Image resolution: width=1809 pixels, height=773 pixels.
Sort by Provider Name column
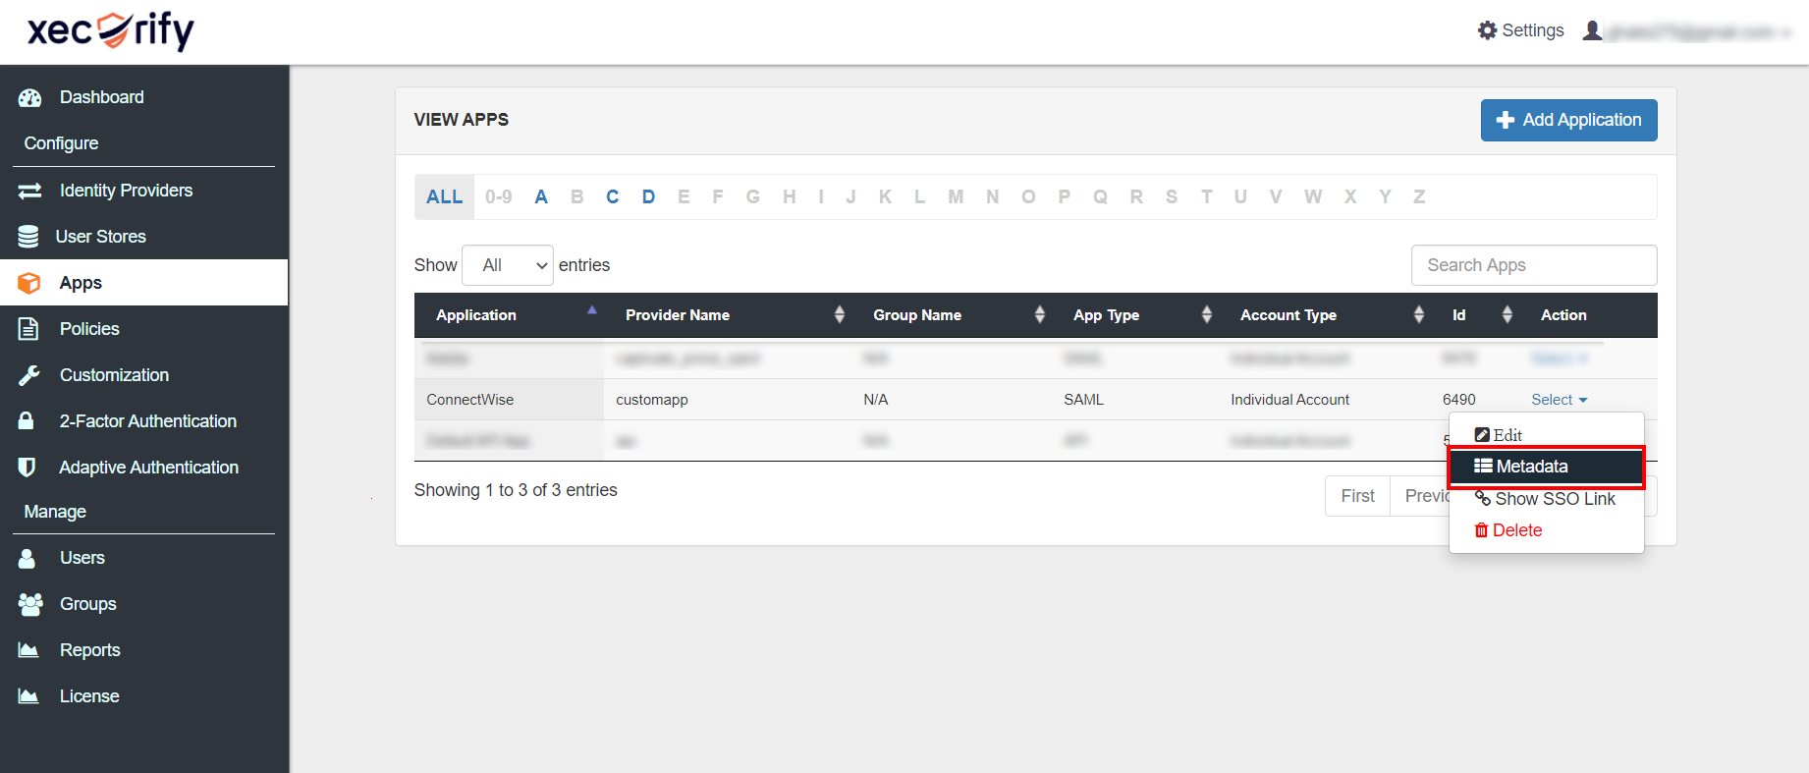coord(728,315)
